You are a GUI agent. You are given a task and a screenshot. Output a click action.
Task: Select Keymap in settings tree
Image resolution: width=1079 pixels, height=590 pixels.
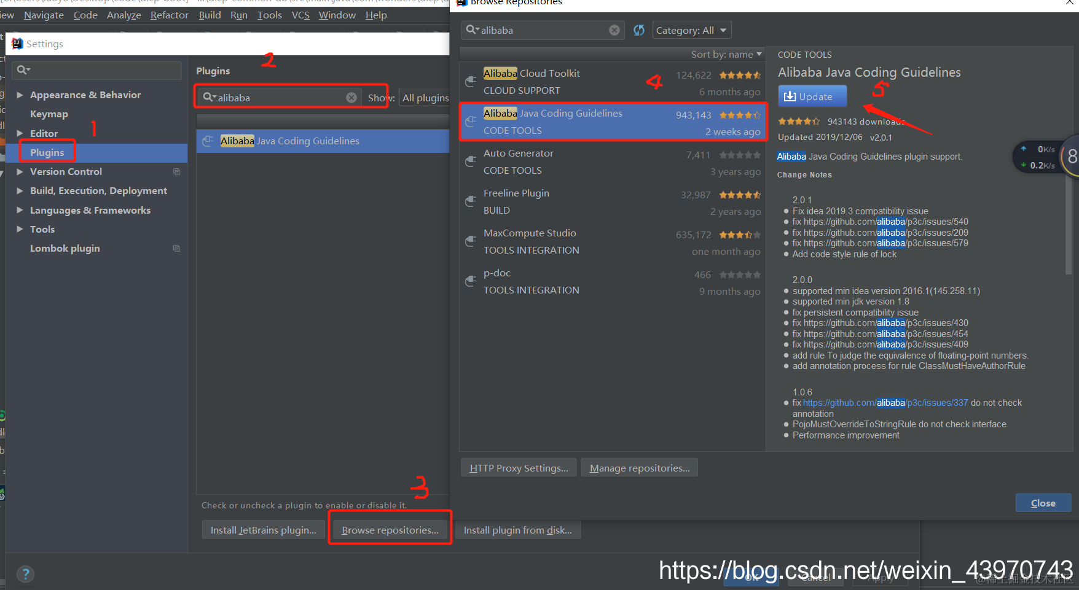(x=49, y=114)
